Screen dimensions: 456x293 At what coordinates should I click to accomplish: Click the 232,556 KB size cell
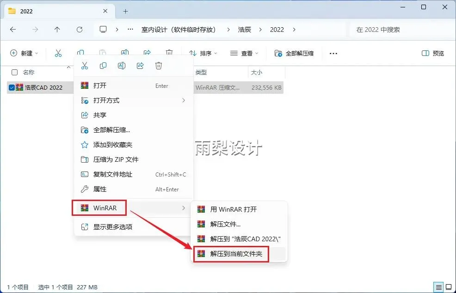[266, 87]
